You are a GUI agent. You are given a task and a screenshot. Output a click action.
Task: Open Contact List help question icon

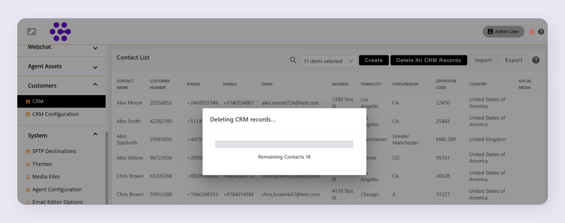(536, 60)
